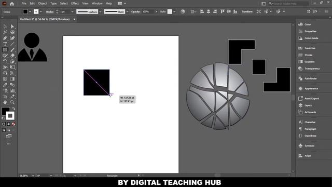This screenshot has height=187, width=332.
Task: Select the Direct Selection tool
Action: click(x=12, y=26)
